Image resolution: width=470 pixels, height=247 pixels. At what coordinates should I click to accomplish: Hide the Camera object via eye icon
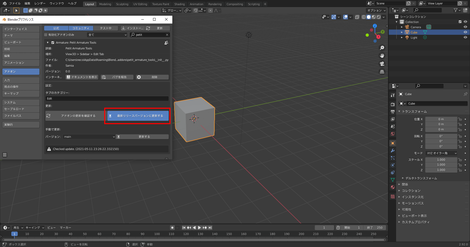coord(465,27)
